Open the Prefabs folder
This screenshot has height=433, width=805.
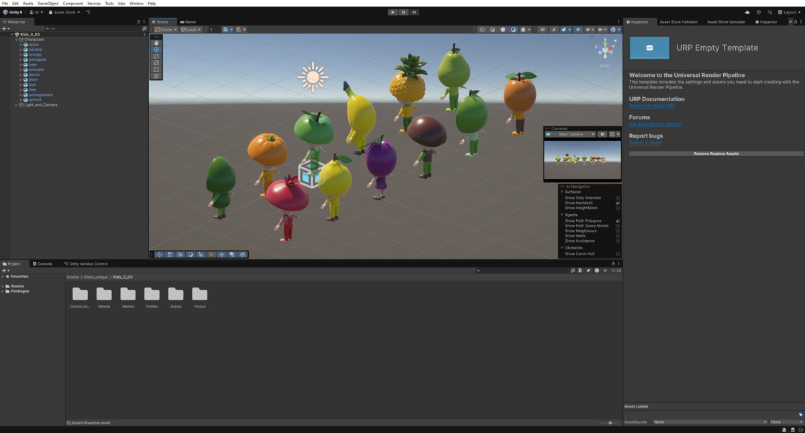coord(152,297)
